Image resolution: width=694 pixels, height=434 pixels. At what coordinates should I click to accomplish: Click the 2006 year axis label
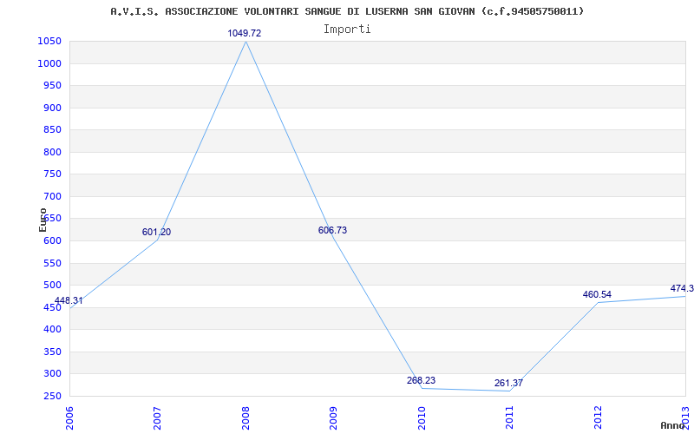[x=69, y=418]
